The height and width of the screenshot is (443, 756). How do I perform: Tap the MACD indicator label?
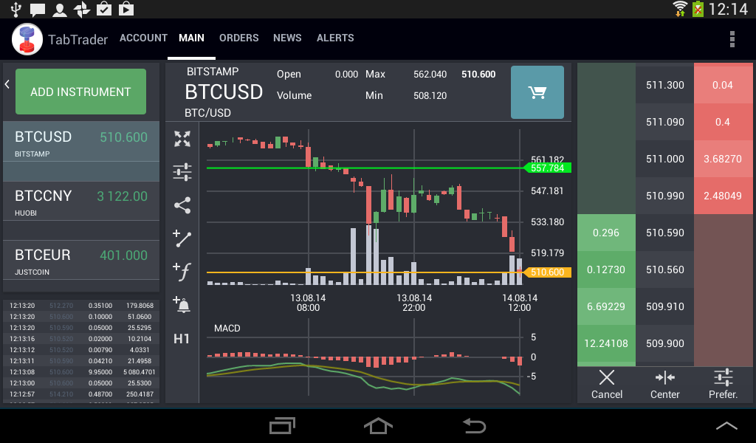click(x=227, y=329)
